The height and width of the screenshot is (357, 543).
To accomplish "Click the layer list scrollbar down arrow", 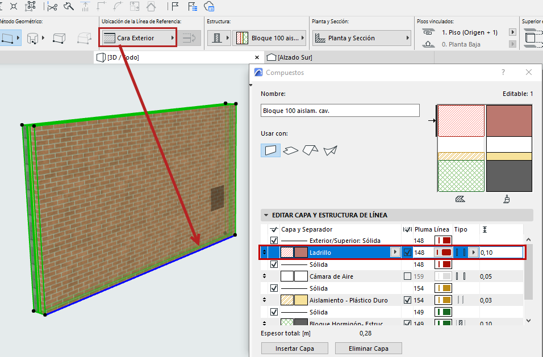I will [x=528, y=321].
